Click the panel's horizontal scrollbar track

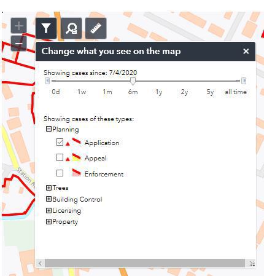[x=145, y=263]
